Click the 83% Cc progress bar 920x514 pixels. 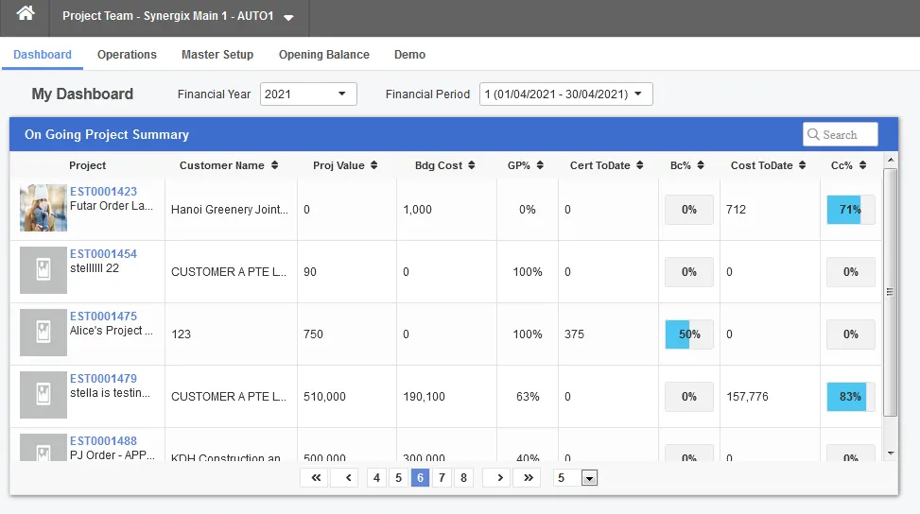click(x=850, y=396)
